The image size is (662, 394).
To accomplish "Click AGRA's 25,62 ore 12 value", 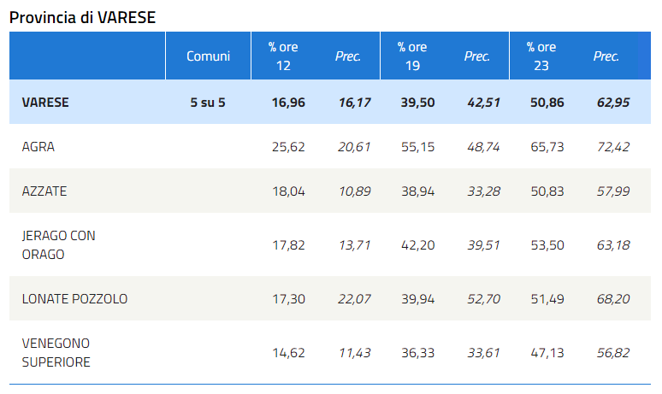I will coord(288,147).
